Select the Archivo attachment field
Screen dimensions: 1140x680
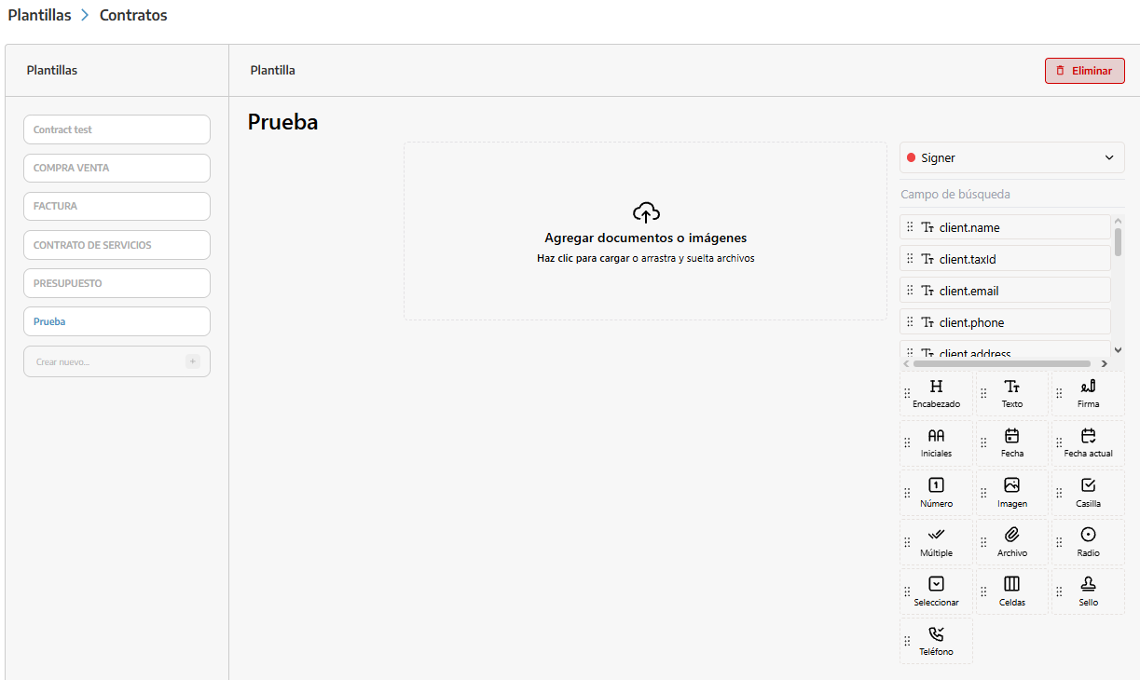(x=1011, y=542)
